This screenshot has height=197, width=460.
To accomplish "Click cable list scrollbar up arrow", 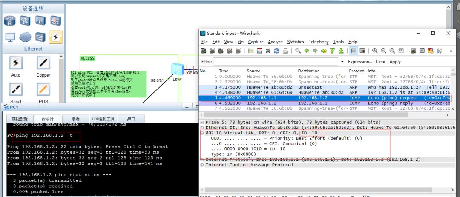I will coord(61,57).
